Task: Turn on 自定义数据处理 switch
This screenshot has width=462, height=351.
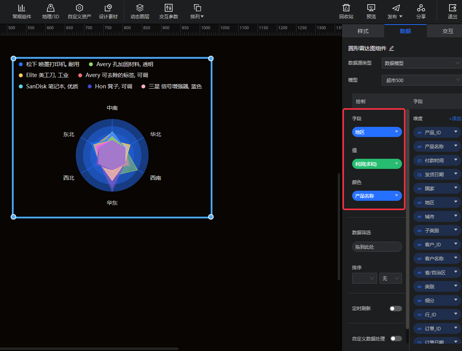Action: point(396,339)
